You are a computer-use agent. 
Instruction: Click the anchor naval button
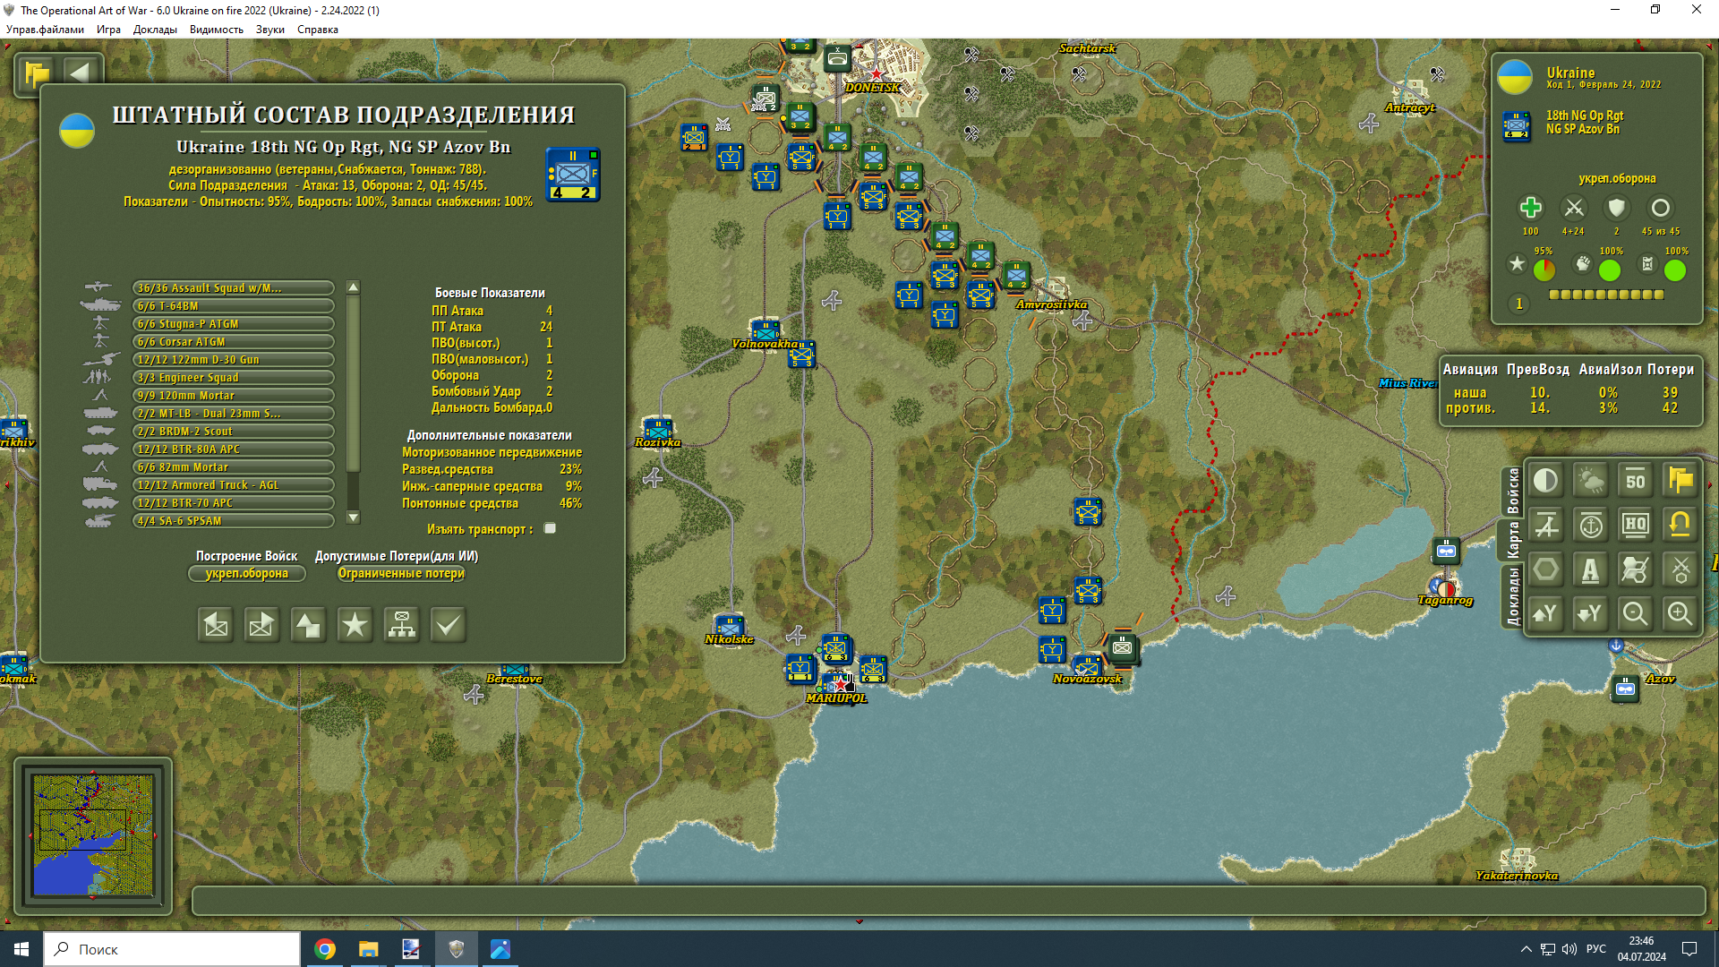point(1591,526)
